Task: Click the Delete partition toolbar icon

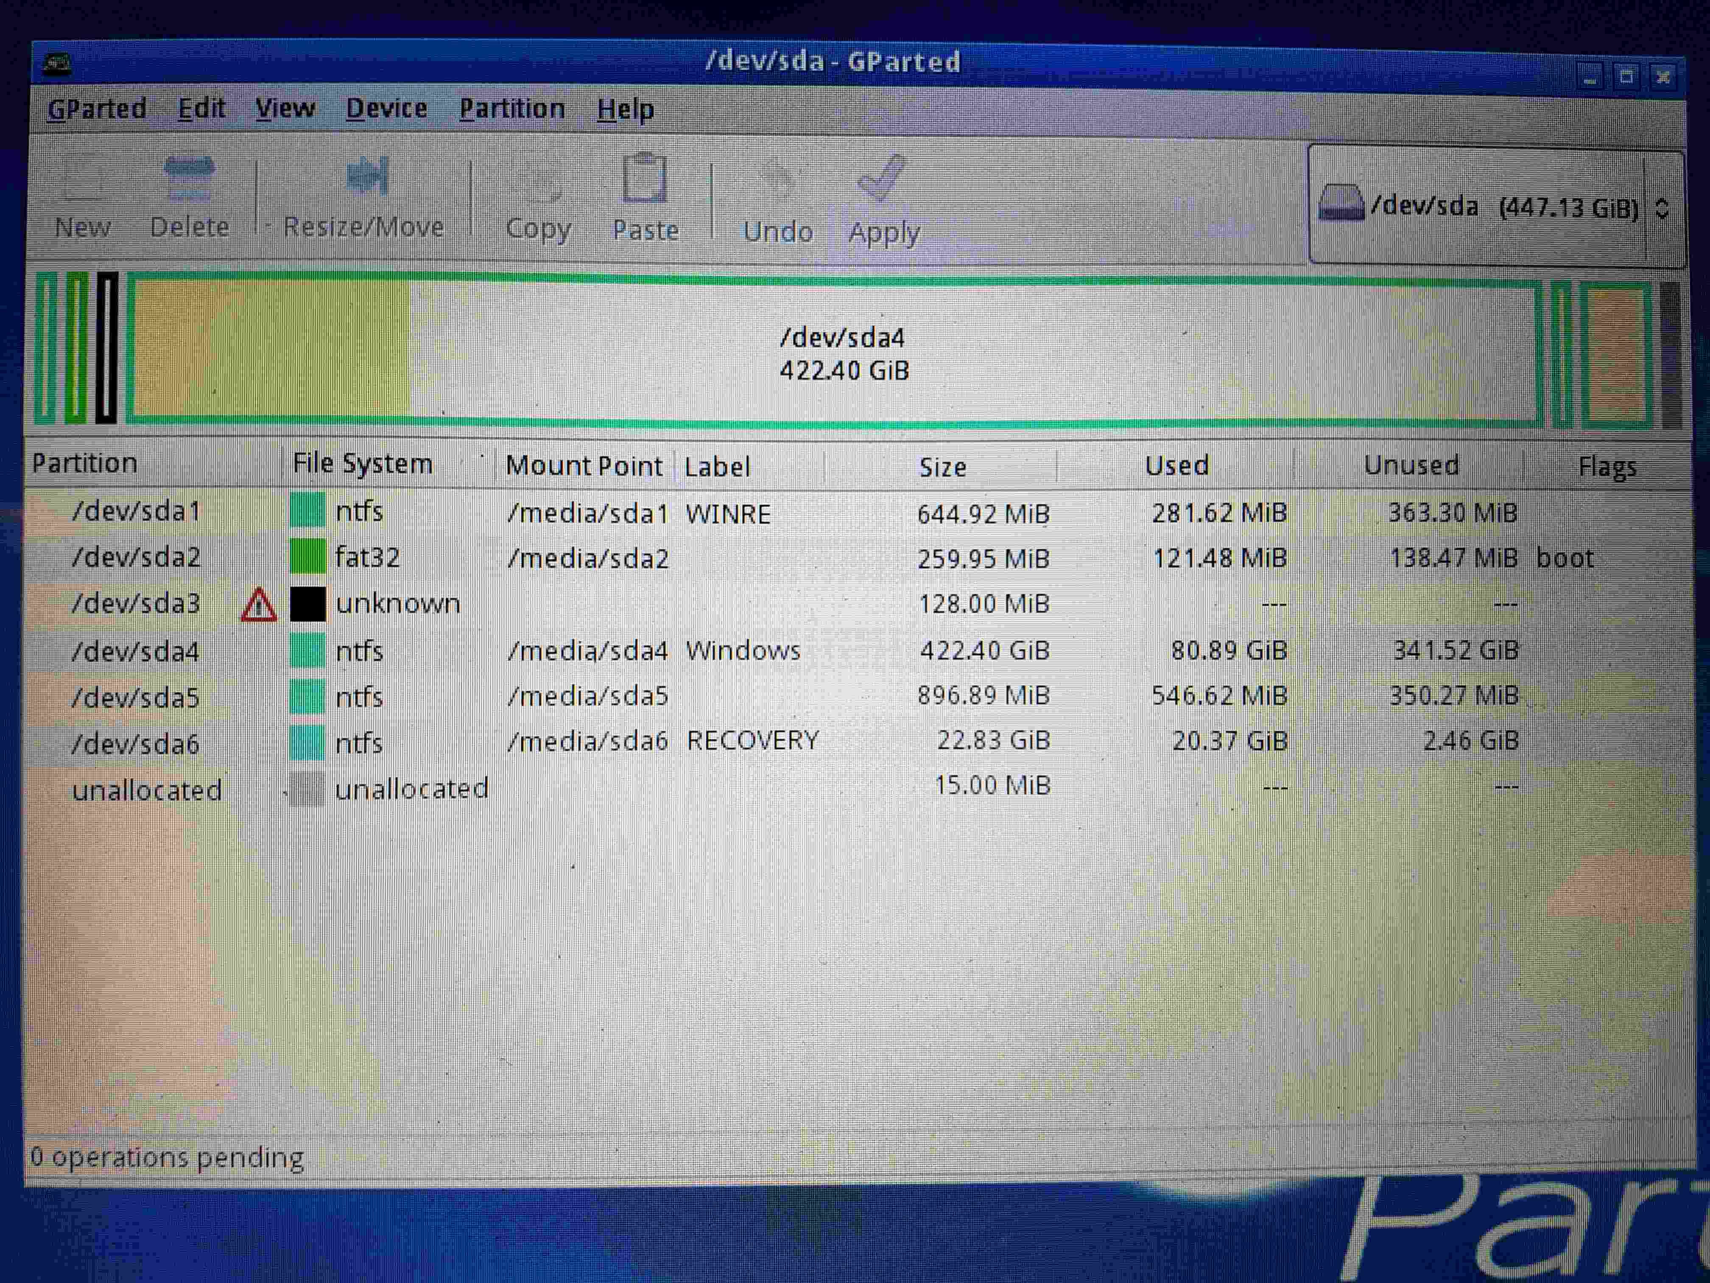Action: coord(190,179)
